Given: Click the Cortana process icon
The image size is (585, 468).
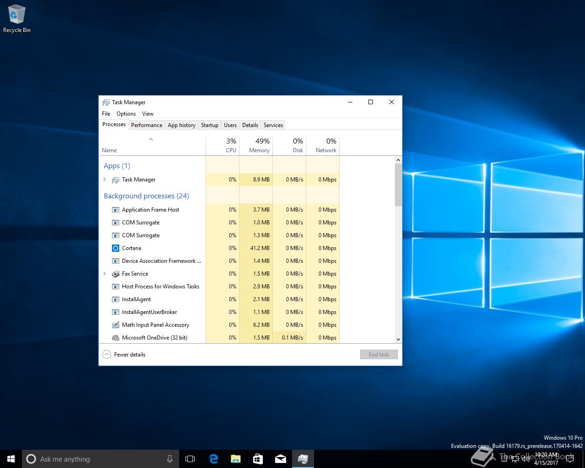Looking at the screenshot, I should (x=116, y=248).
